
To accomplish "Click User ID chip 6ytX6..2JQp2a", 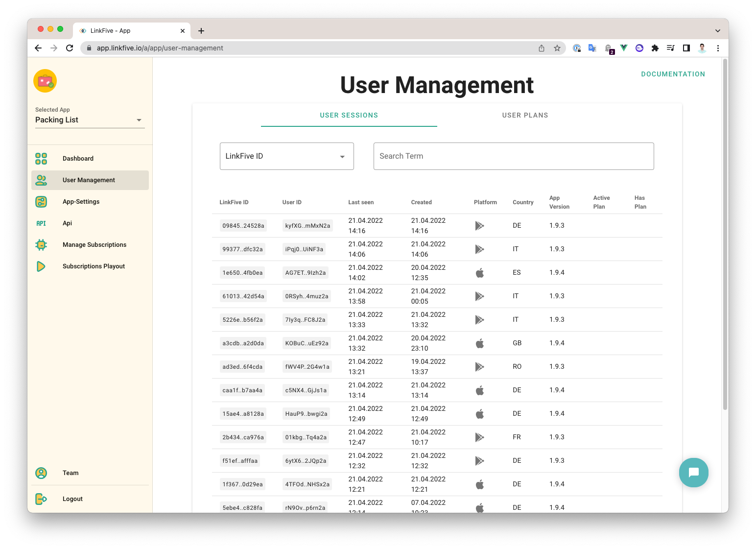I will (x=306, y=461).
